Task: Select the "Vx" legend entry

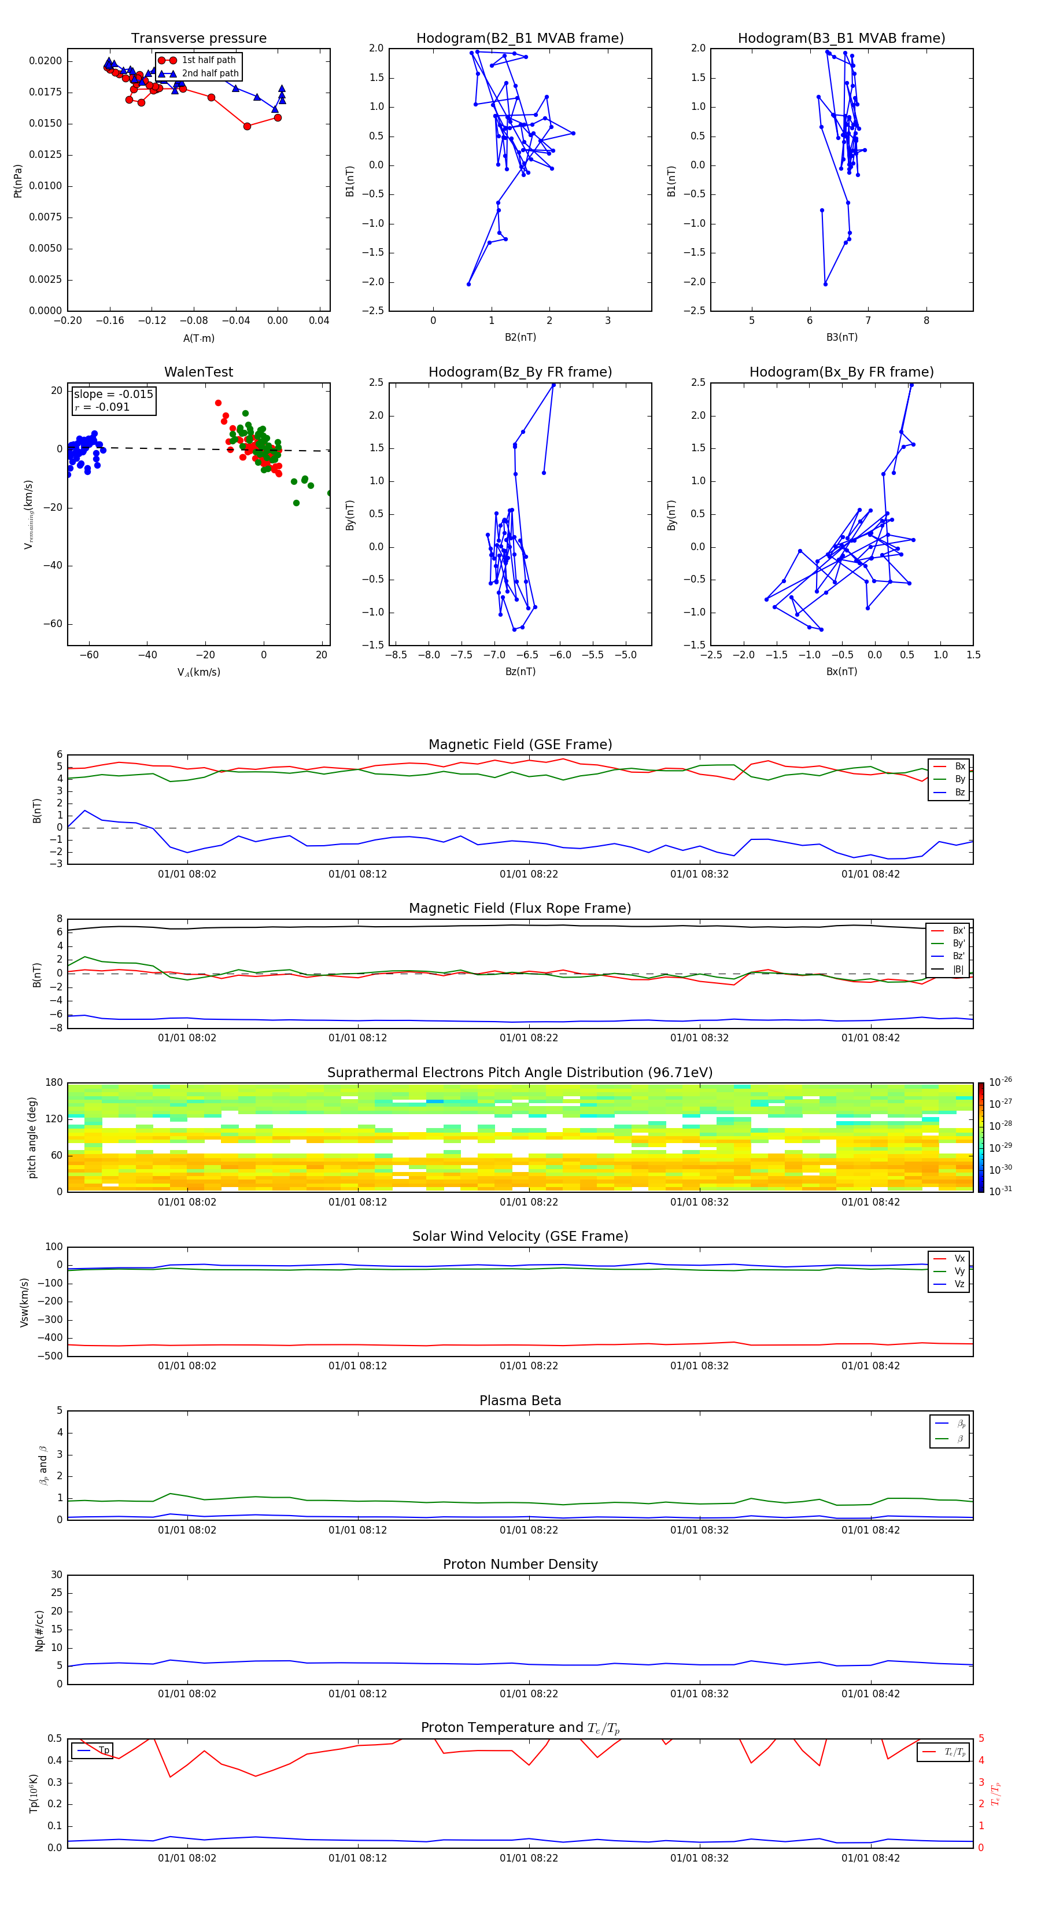Action: (949, 1258)
